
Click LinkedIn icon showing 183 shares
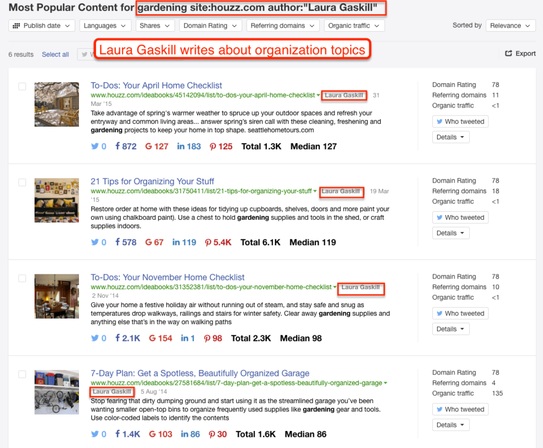[181, 146]
